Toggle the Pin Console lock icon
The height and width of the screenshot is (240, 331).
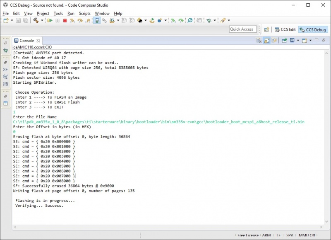[273, 41]
